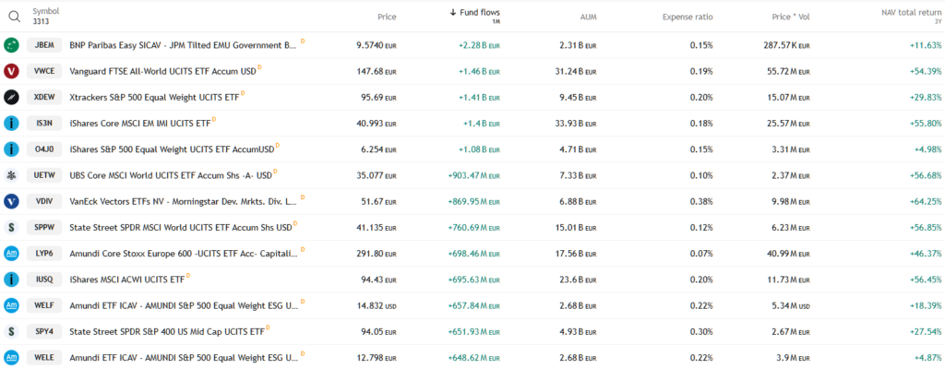This screenshot has width=945, height=369.
Task: Click the Xtrackers XDEW logo icon
Action: [x=12, y=97]
